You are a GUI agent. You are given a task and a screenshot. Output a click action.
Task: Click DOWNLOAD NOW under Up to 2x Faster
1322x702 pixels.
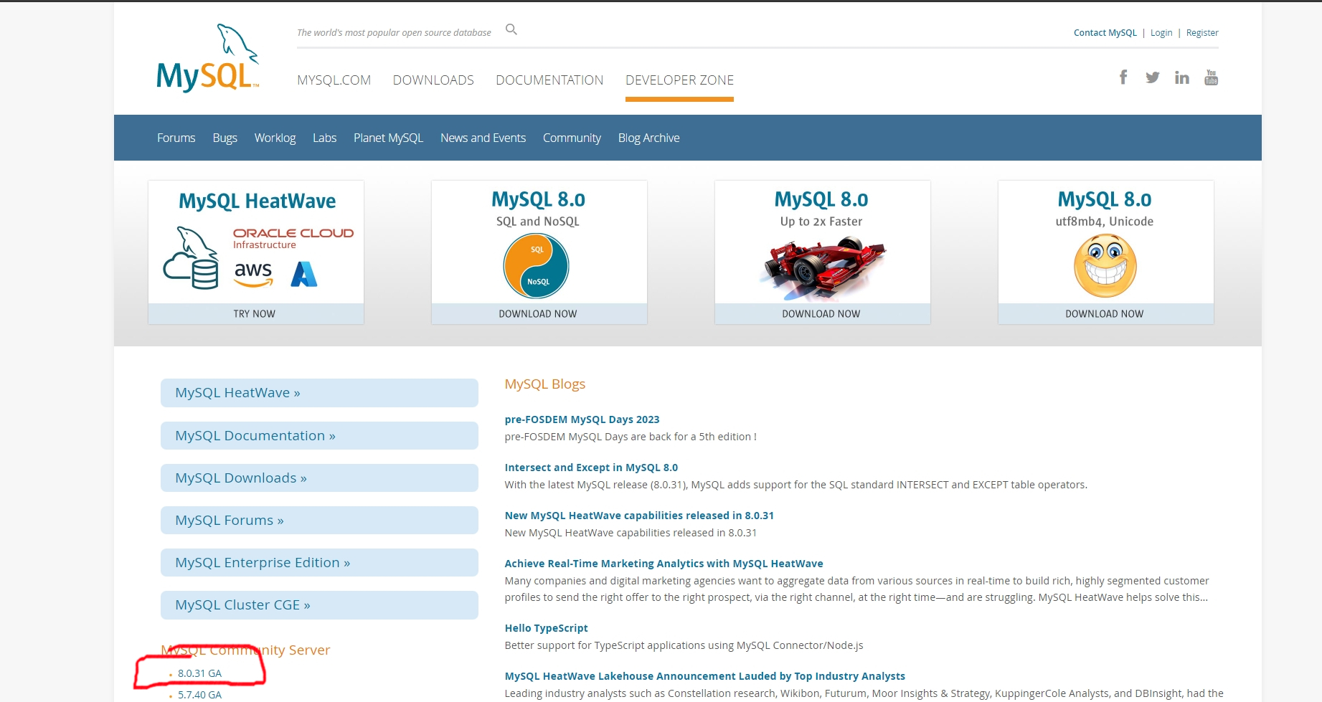point(822,314)
